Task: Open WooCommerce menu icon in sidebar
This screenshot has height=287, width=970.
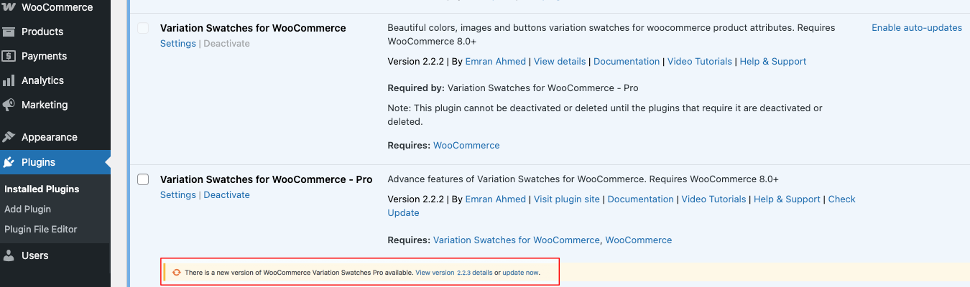Action: pyautogui.click(x=9, y=7)
